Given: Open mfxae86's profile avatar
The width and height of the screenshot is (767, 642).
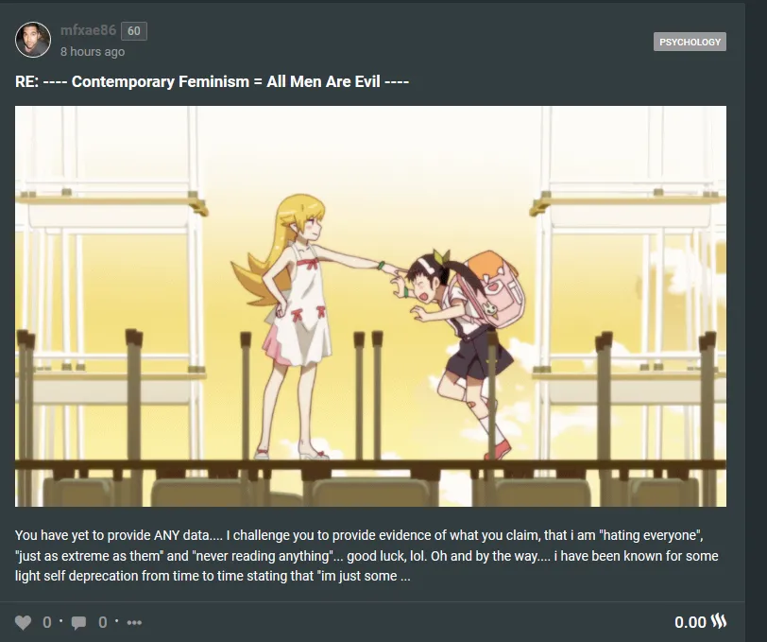Looking at the screenshot, I should coord(33,40).
